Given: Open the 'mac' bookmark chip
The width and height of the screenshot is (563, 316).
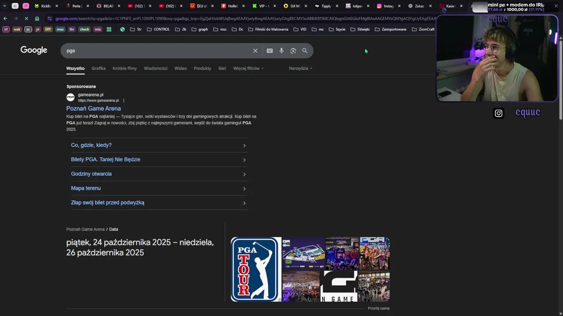Looking at the screenshot, I should (x=60, y=29).
